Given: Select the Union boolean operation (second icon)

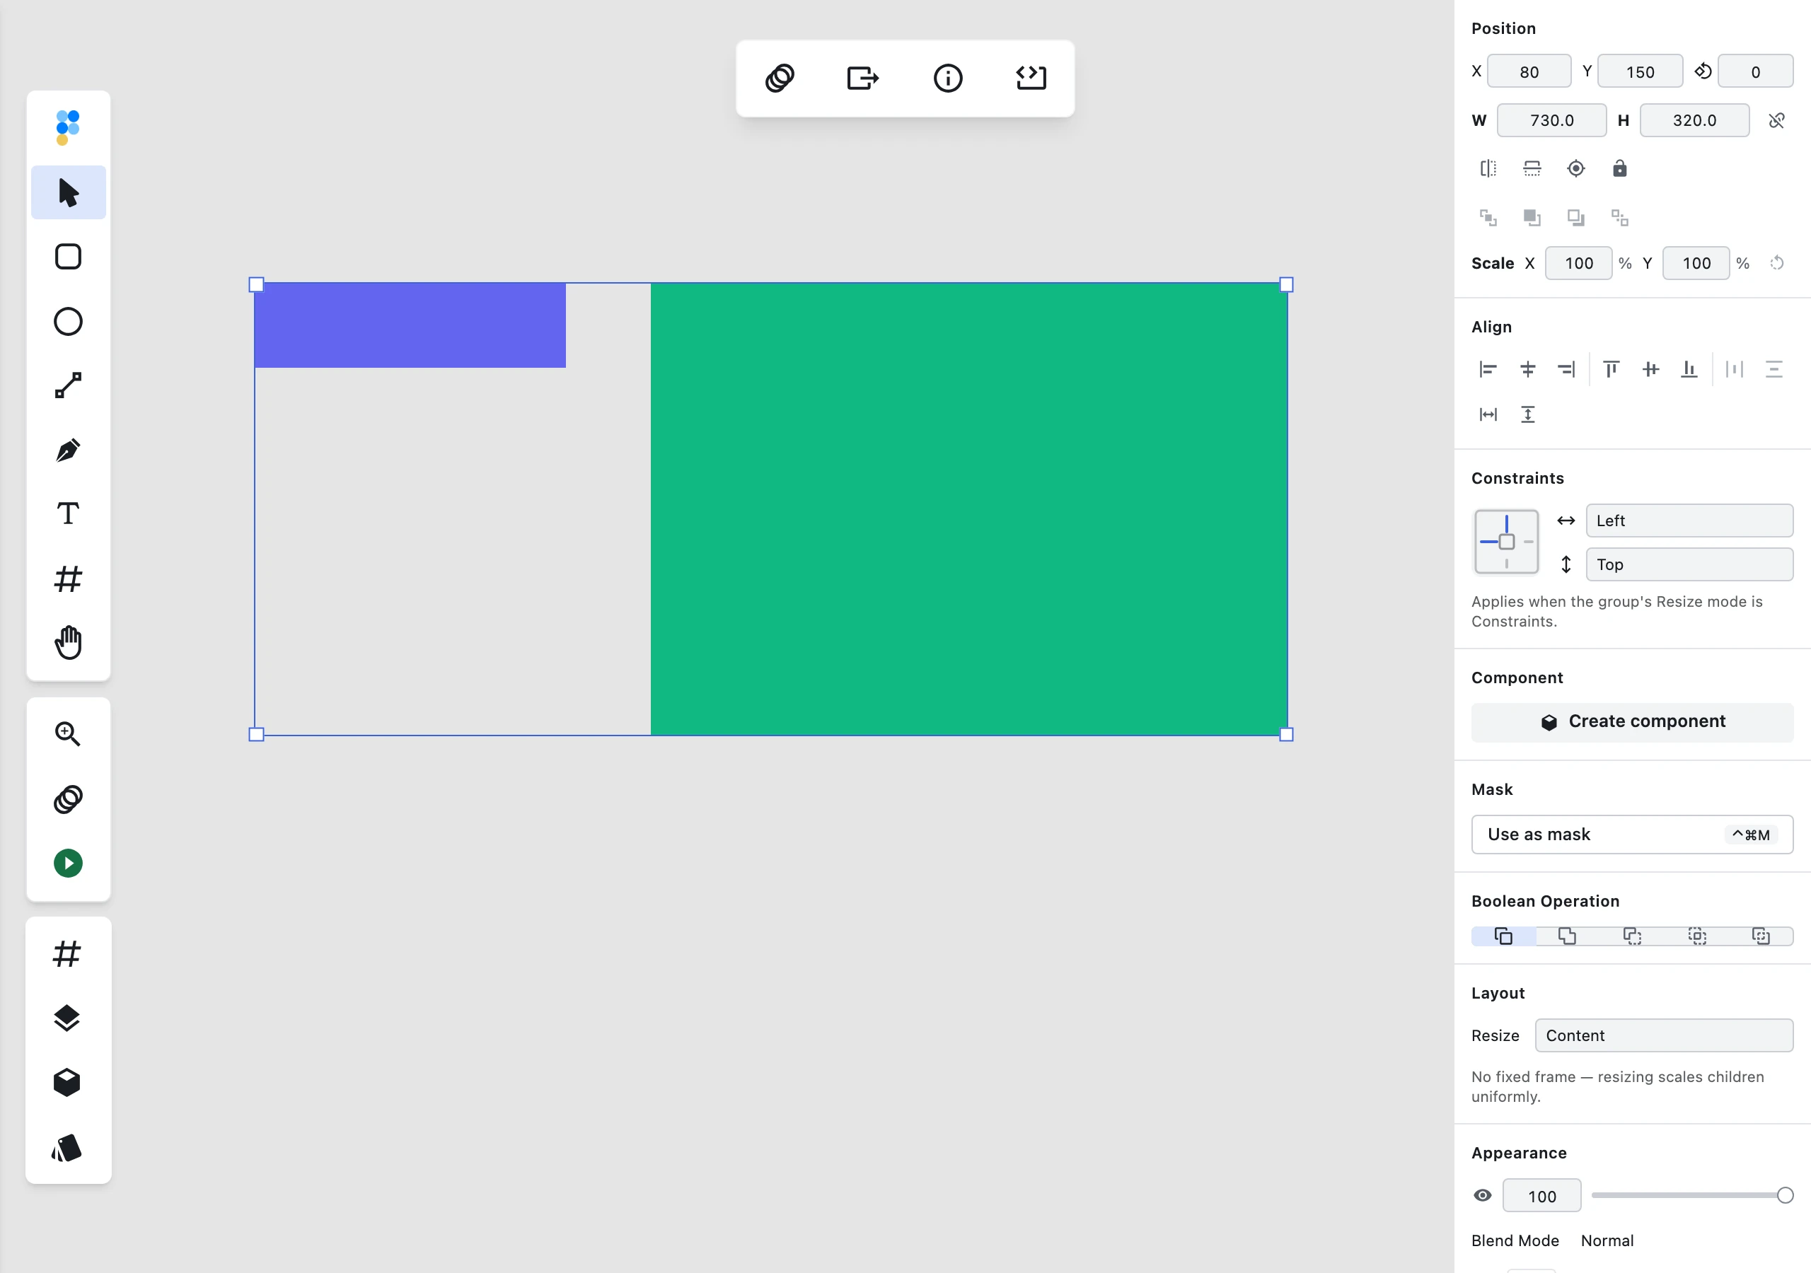Looking at the screenshot, I should (1568, 936).
